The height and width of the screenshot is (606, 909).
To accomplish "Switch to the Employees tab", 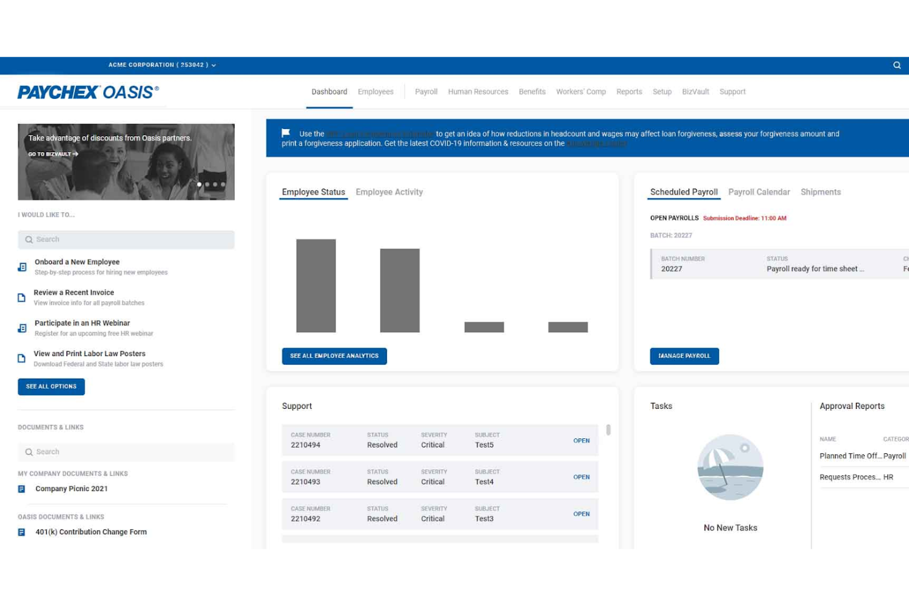I will (375, 92).
